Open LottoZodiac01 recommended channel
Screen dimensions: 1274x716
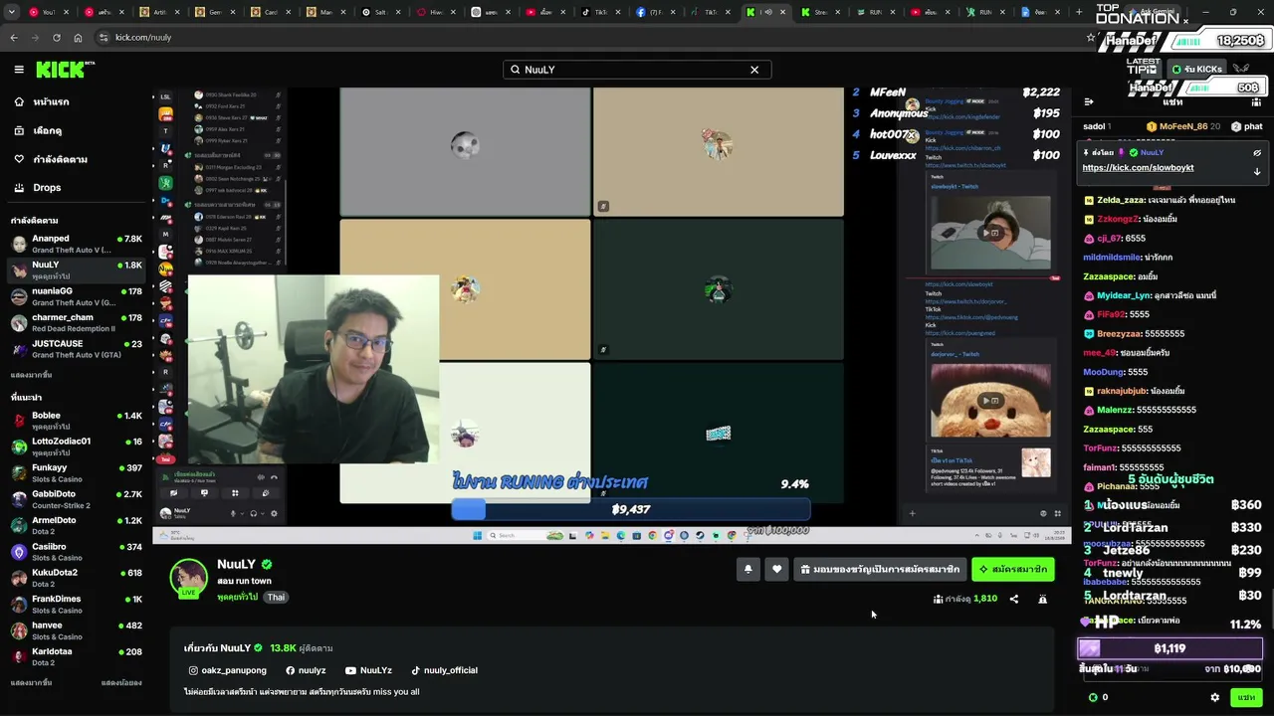(x=77, y=447)
